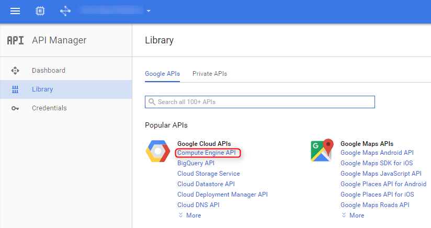Open the hamburger navigation menu
The image size is (431, 228).
tap(15, 11)
